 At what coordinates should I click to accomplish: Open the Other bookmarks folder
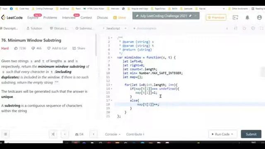point(238,9)
